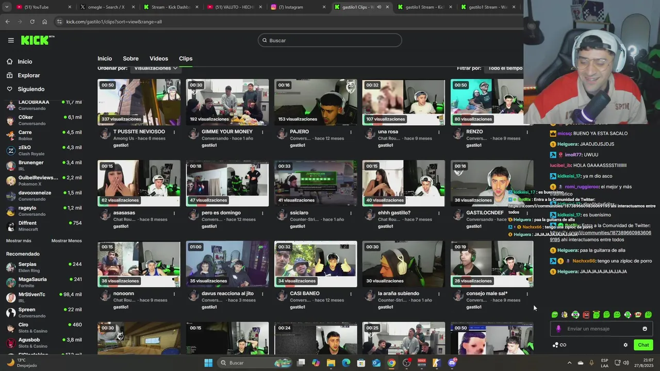Open the Todo el tiempo filter dropdown
Screen dimensions: 660x371
(x=505, y=68)
